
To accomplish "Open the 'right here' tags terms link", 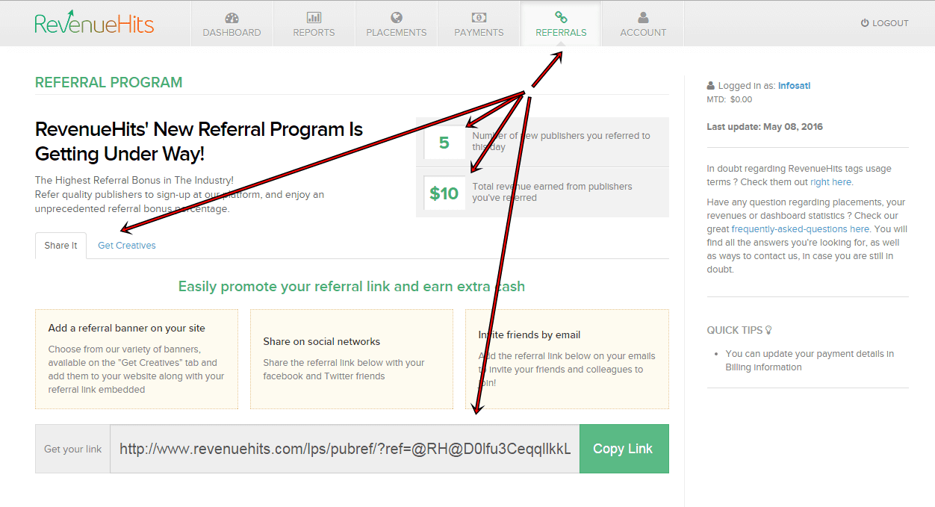I will point(830,182).
